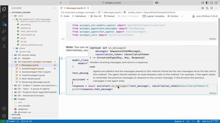The height and width of the screenshot is (123, 220).
Task: Click Cell 3 of 3 status item
Action: pos(207,121)
